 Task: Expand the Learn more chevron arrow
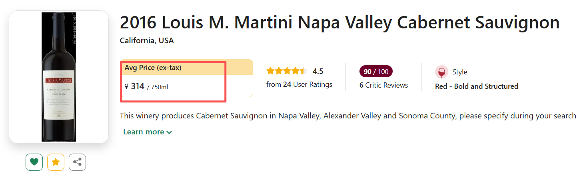click(169, 132)
